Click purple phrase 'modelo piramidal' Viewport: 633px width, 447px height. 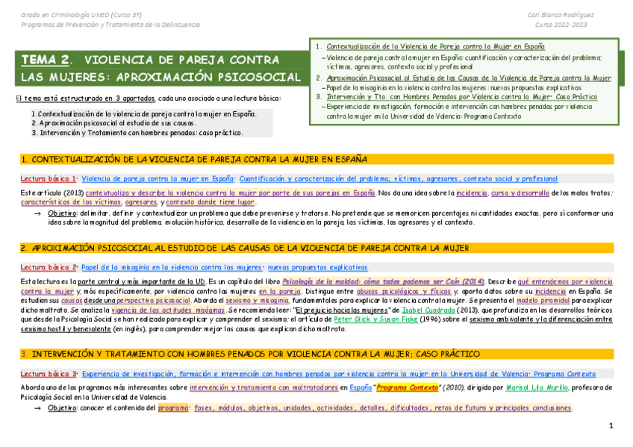point(543,300)
